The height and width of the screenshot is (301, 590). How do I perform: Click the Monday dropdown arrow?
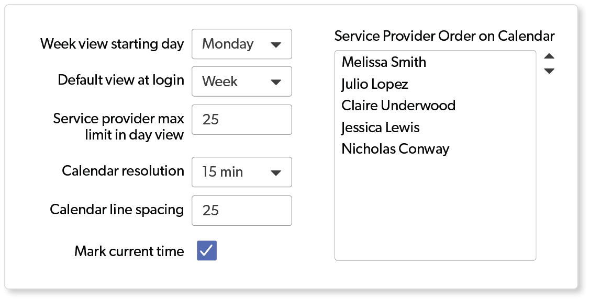tap(276, 45)
